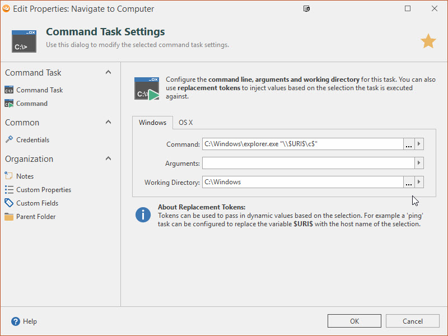The width and height of the screenshot is (448, 336).
Task: Open the Command field token arrow menu
Action: pos(419,144)
